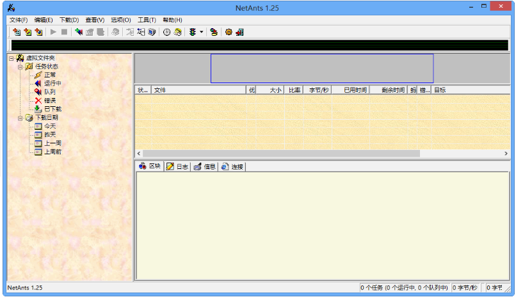Select the 运行中 tree item
The width and height of the screenshot is (516, 297).
52,83
